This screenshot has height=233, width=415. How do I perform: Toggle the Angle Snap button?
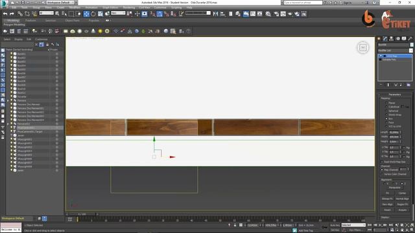(160, 14)
